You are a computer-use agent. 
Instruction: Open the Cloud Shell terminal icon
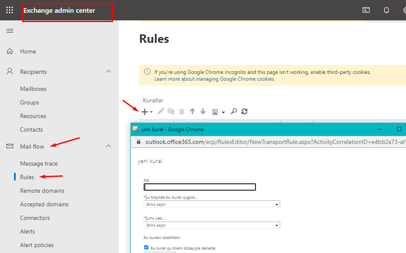click(x=366, y=10)
